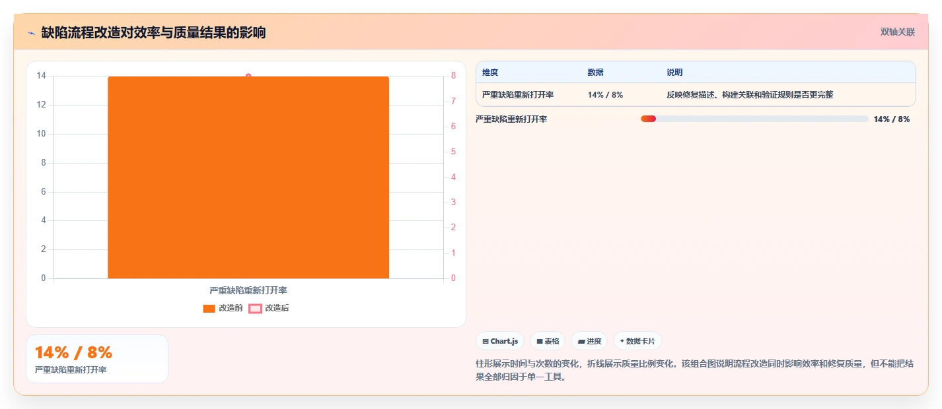Screen dimensions: 942x409
Task: Click the 14% / 8% value beside the progress bar
Action: point(892,119)
